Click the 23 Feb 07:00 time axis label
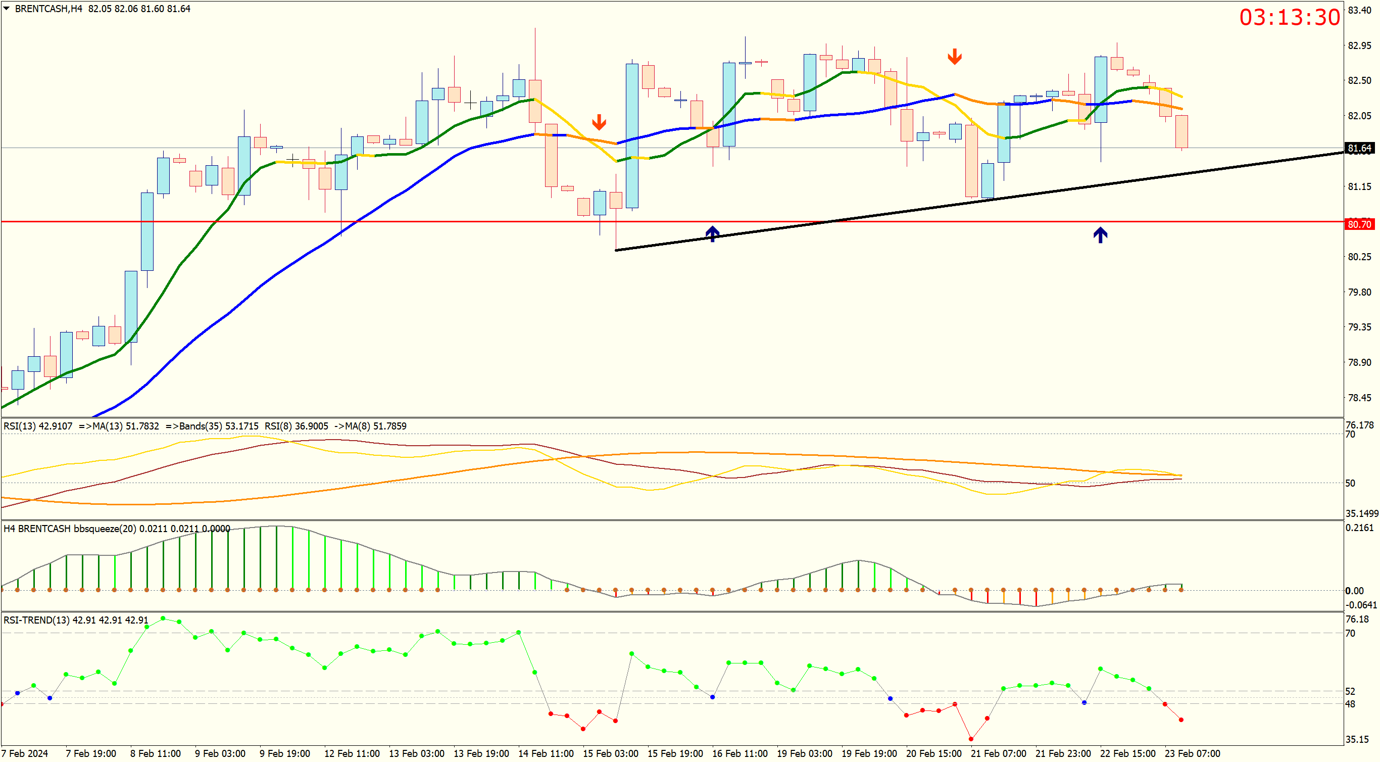Screen dimensions: 1380x762 [1192, 753]
